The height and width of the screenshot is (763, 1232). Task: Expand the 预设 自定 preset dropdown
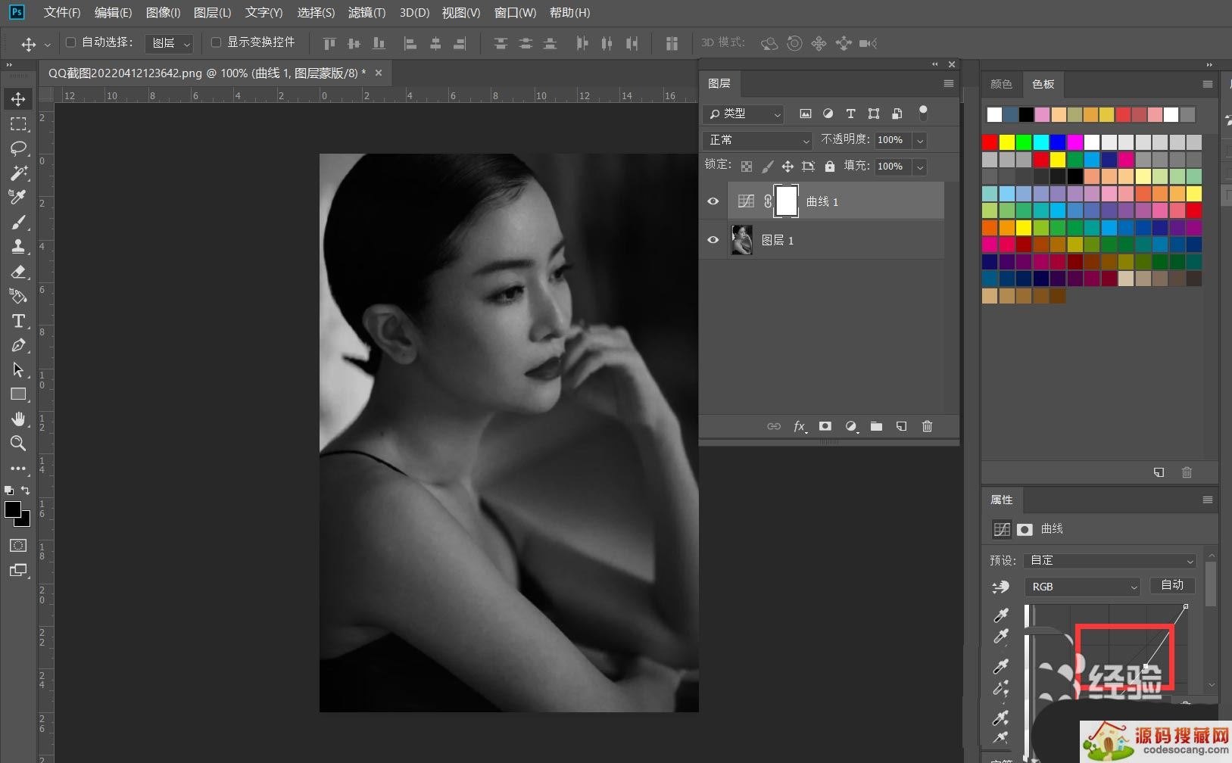click(1109, 561)
